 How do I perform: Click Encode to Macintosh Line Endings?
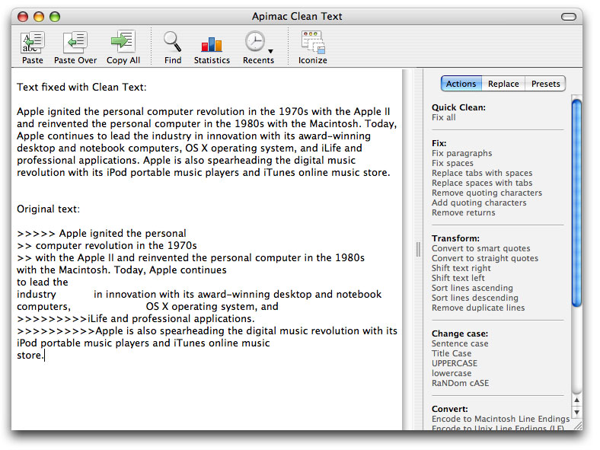[x=500, y=419]
